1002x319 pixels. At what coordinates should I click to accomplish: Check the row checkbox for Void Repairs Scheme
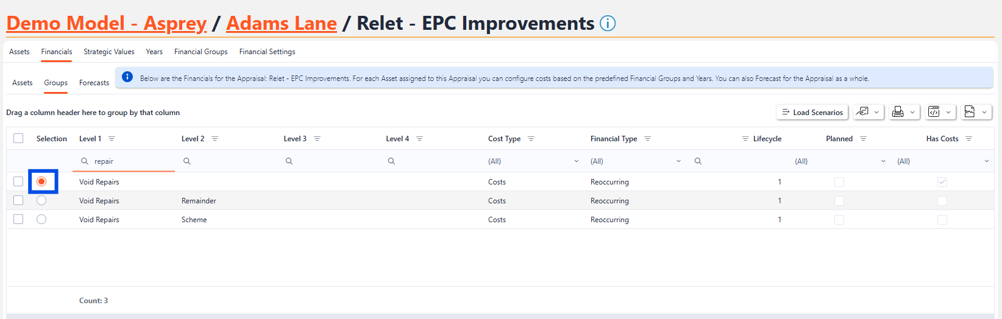(18, 219)
